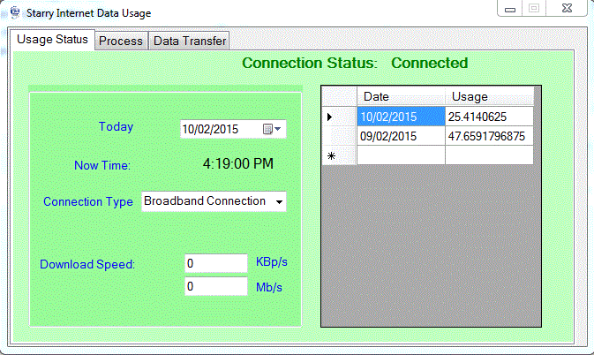Click the empty Date cell in new row

[x=401, y=155]
